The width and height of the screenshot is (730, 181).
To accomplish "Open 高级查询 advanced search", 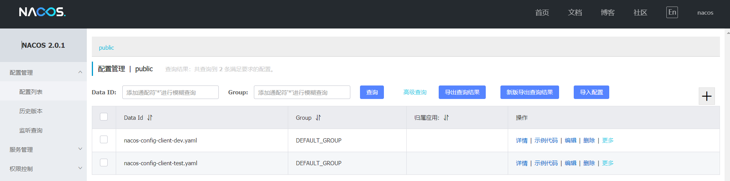I will (415, 92).
